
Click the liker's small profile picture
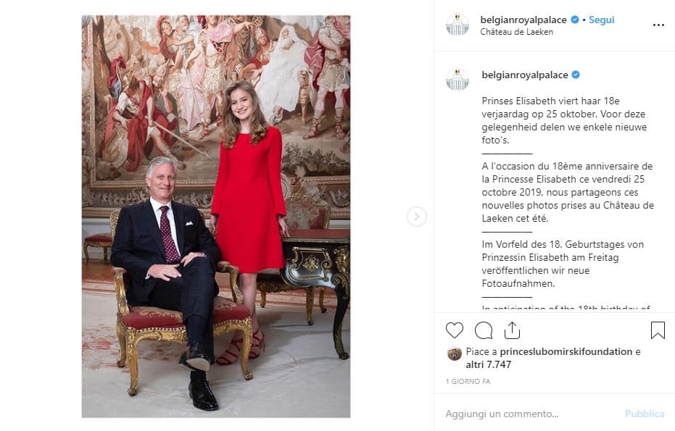coord(454,353)
